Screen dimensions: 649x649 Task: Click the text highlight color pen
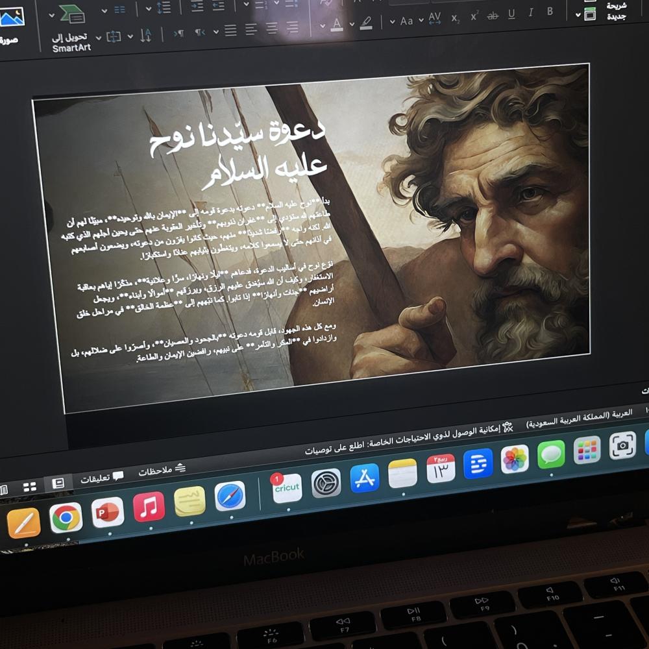367,23
